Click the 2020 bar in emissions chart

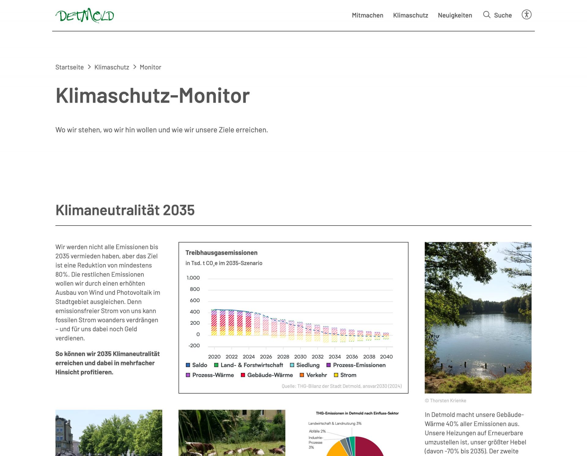(214, 323)
